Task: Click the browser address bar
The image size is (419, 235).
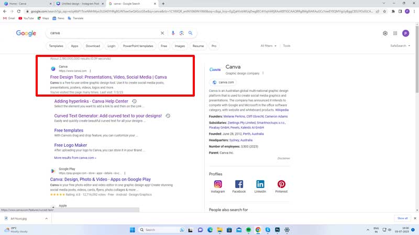Action: click(x=202, y=11)
